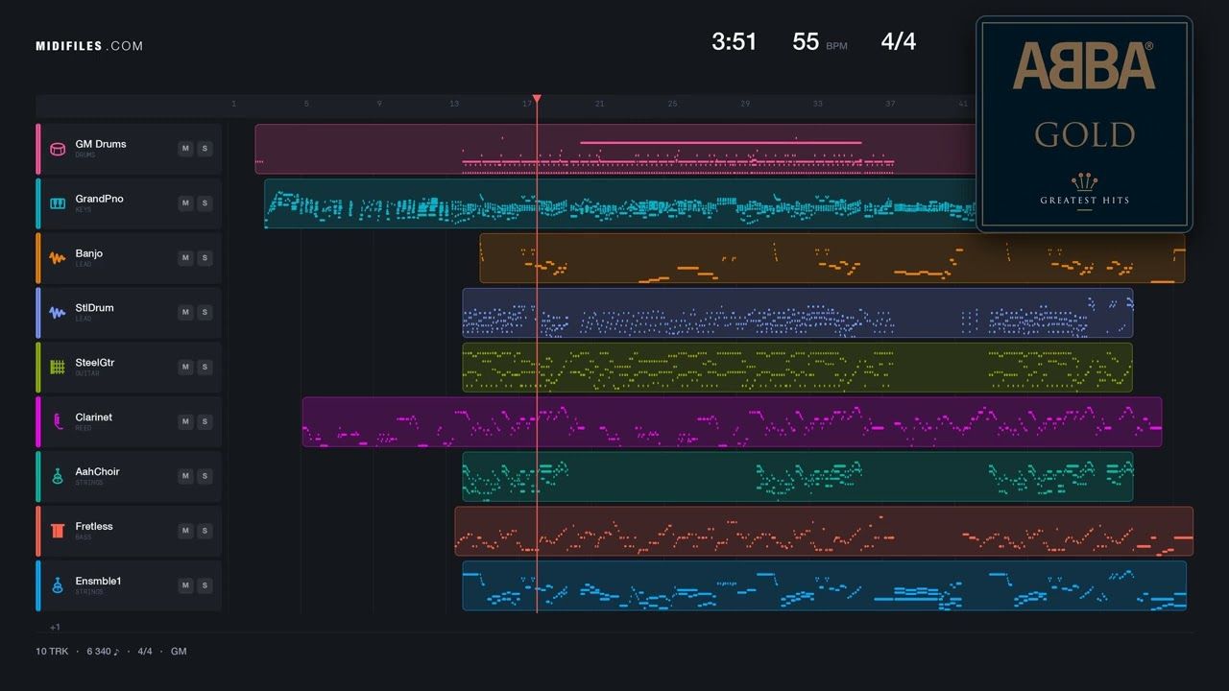1229x691 pixels.
Task: Show the hidden "+1" extra track
Action: pyautogui.click(x=55, y=627)
